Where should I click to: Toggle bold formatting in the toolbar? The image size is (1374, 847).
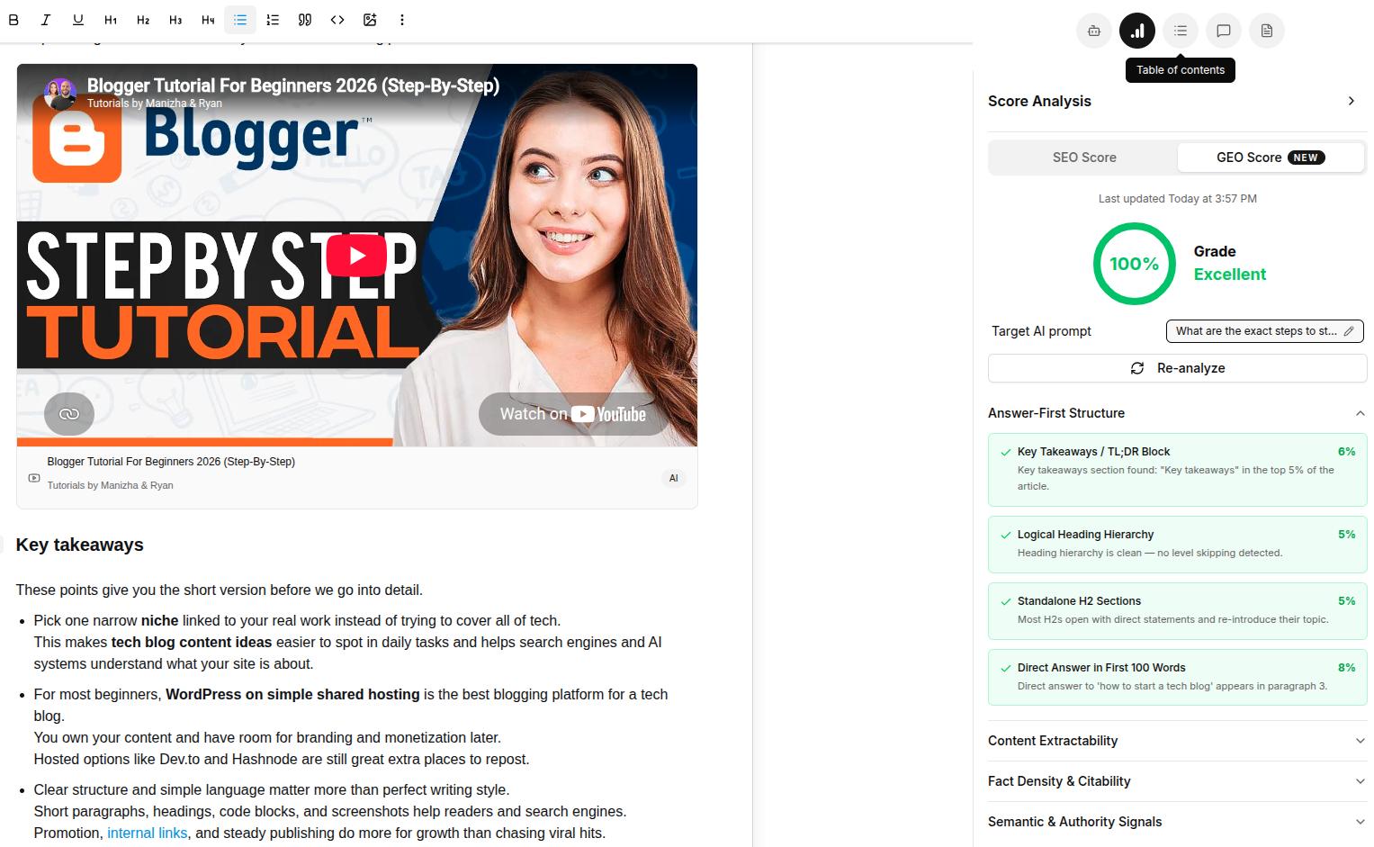point(13,20)
